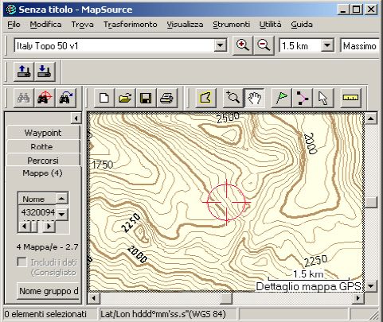Click the Send to Device icon
Screen dimensions: 383x322
coord(24,72)
